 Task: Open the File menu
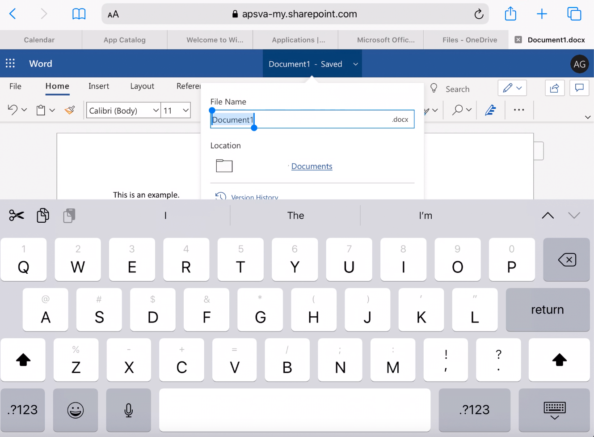pyautogui.click(x=15, y=86)
